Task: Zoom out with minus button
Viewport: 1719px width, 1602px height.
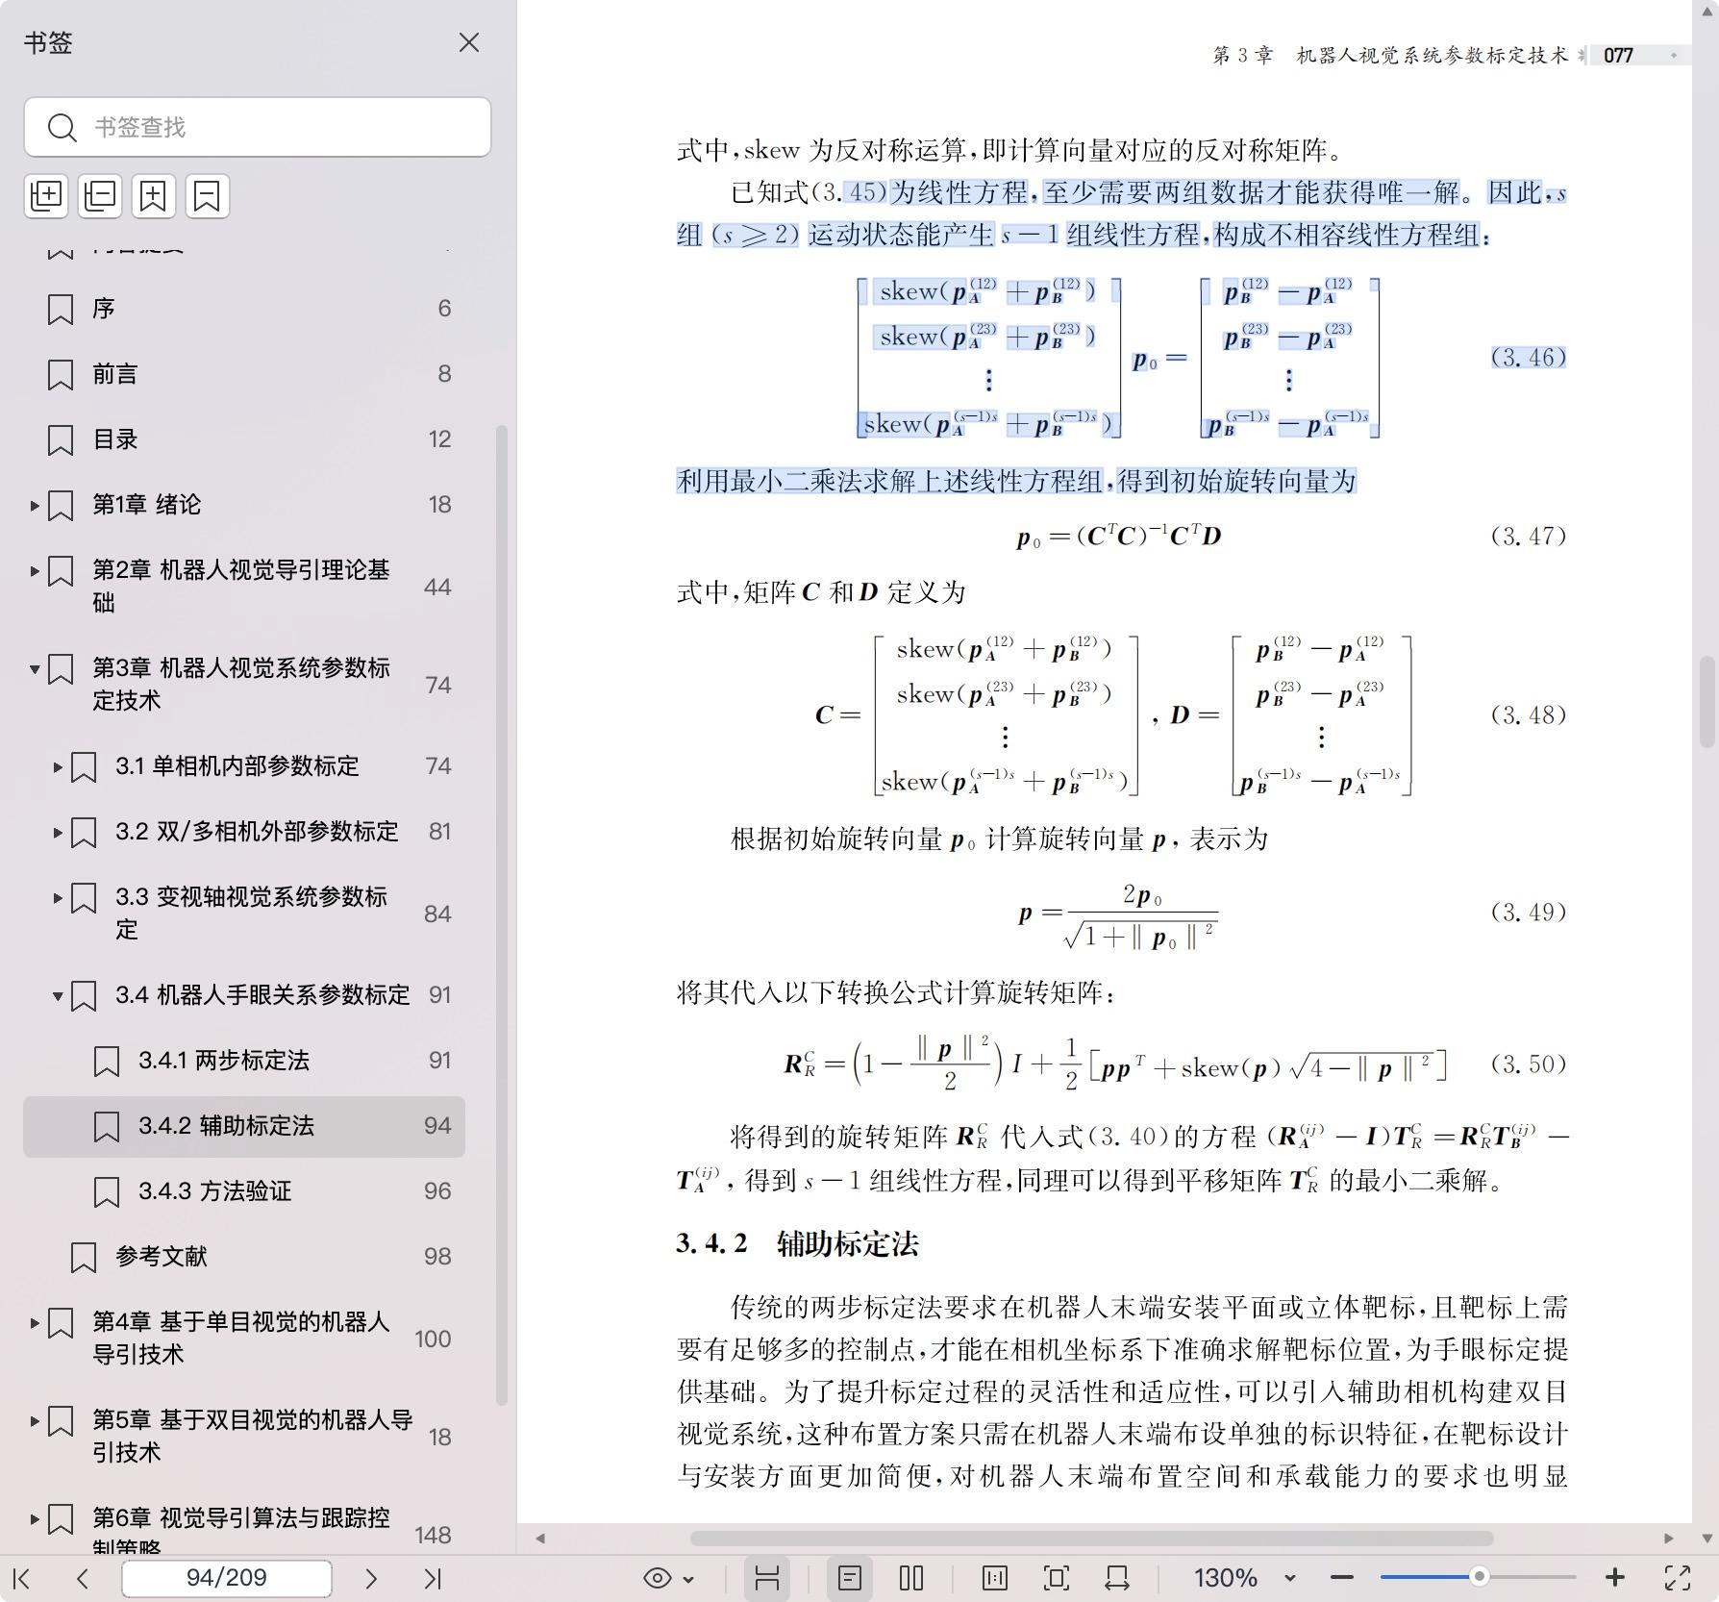Action: (1342, 1578)
